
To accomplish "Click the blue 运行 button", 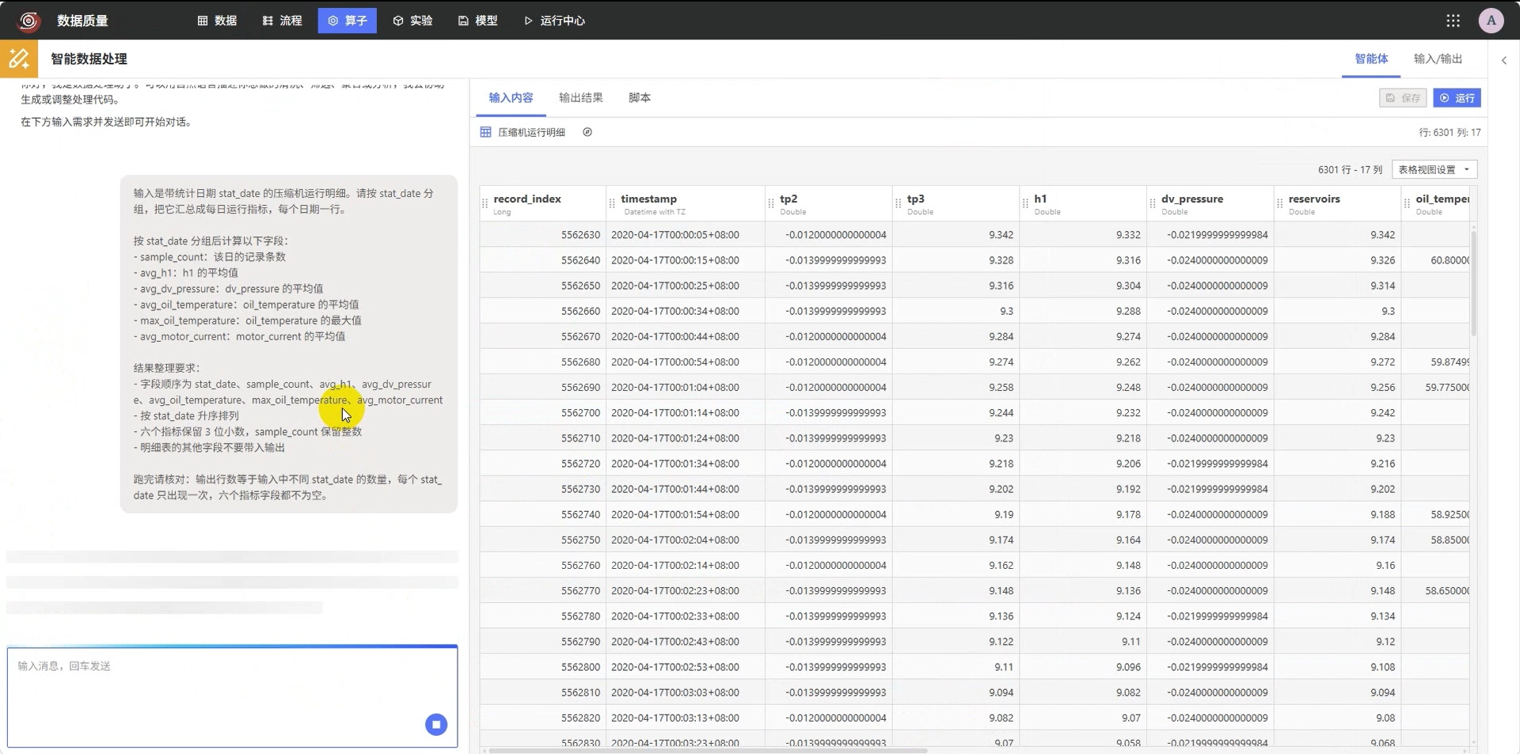I will (x=1457, y=98).
